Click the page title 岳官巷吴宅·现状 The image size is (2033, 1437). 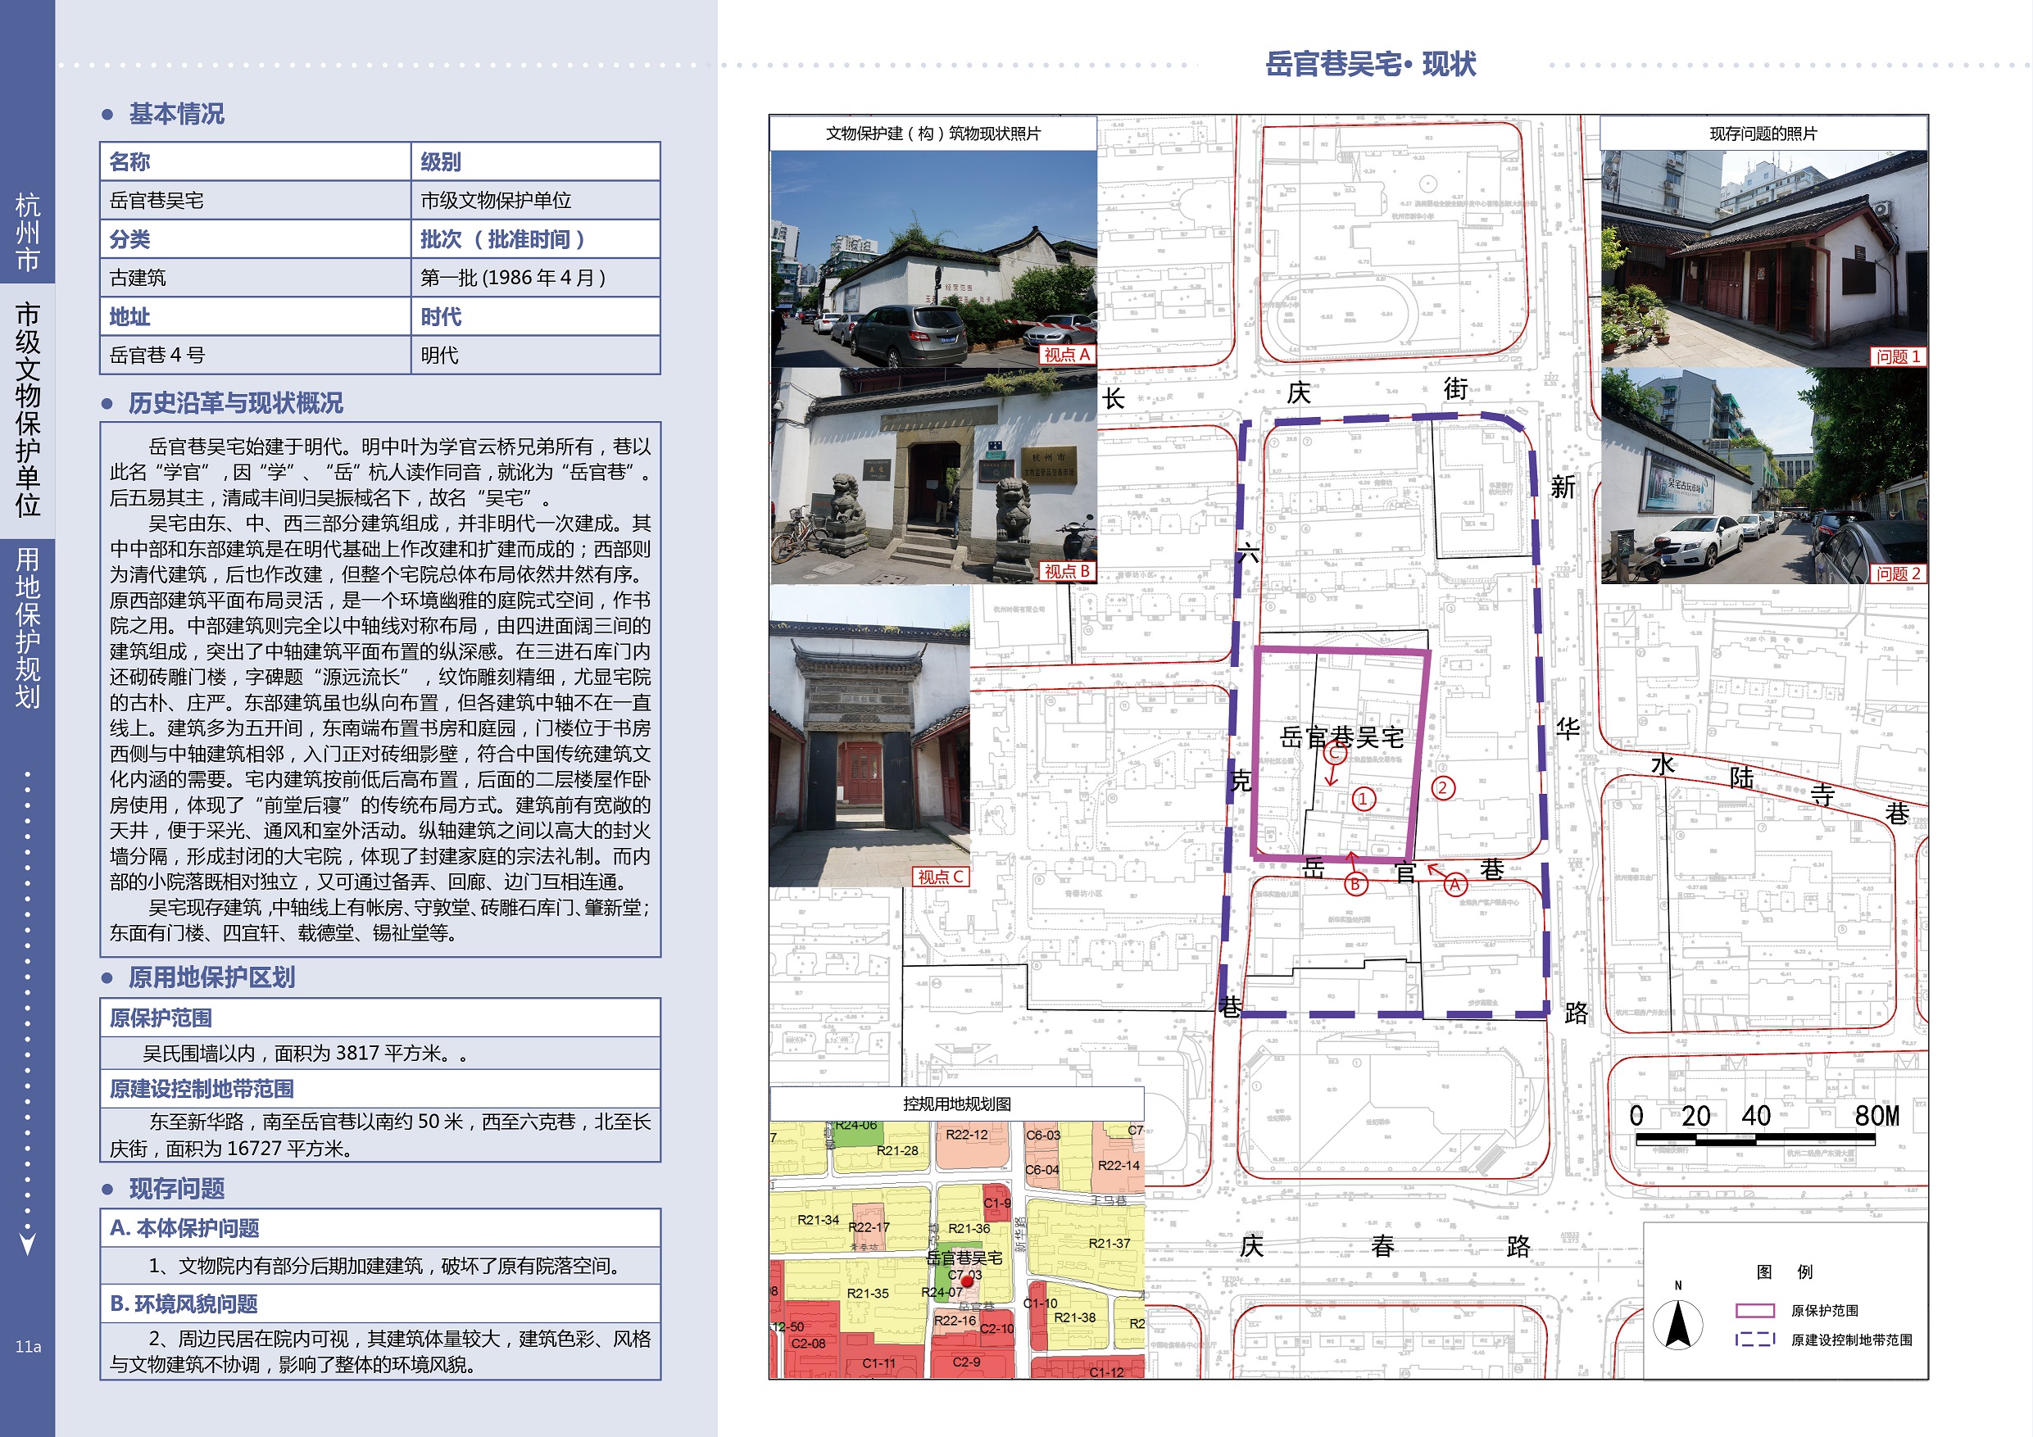coord(1371,64)
